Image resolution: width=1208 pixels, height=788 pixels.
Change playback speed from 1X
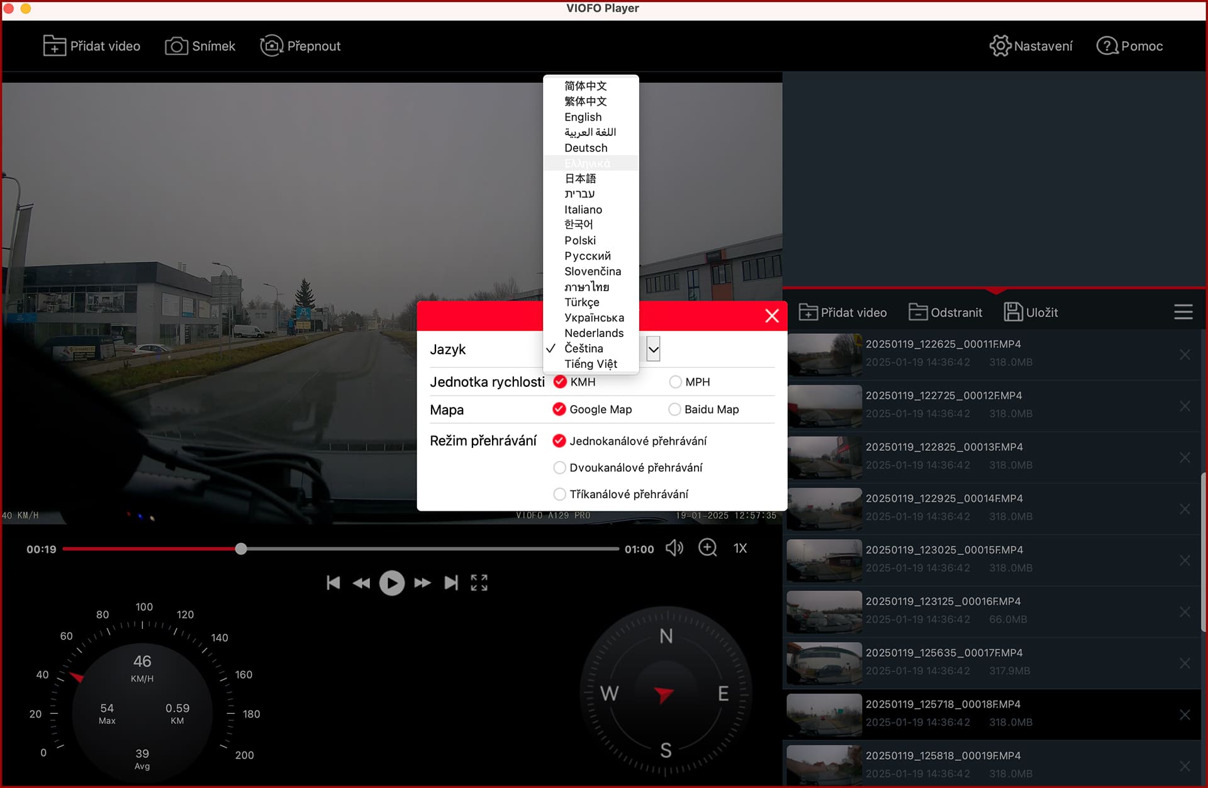tap(740, 548)
